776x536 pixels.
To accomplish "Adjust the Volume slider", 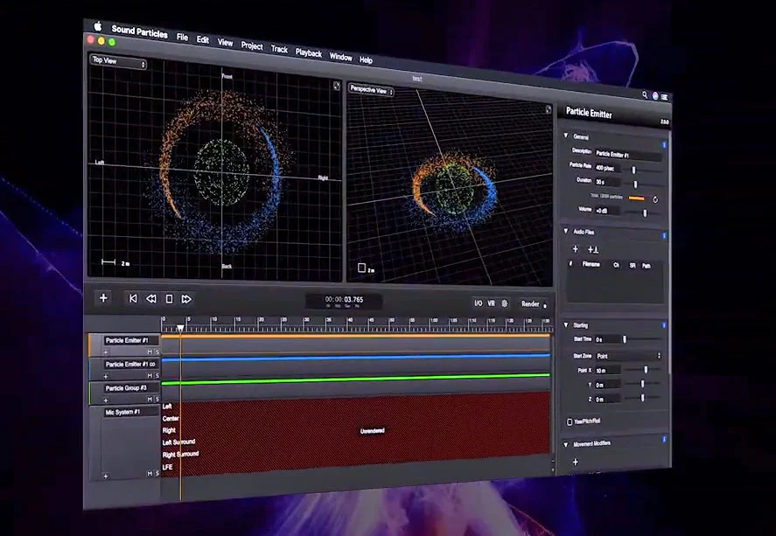I will 643,212.
